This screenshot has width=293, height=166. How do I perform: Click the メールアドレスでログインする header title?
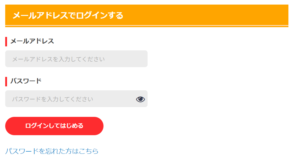coord(68,15)
